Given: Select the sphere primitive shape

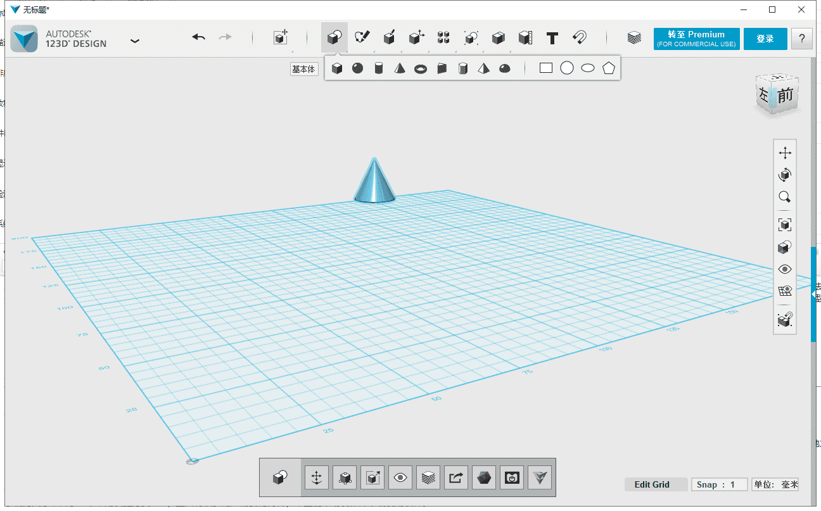Looking at the screenshot, I should click(x=357, y=68).
